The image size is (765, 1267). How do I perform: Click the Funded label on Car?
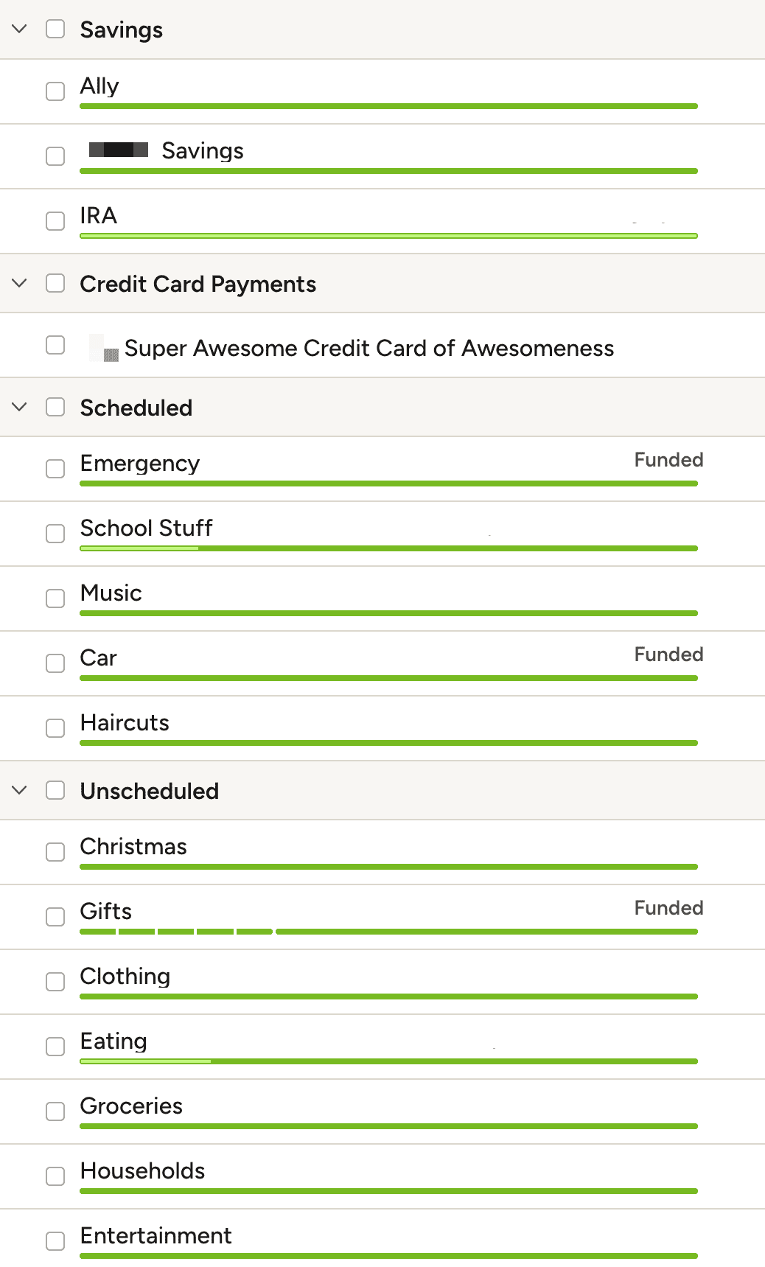click(668, 655)
